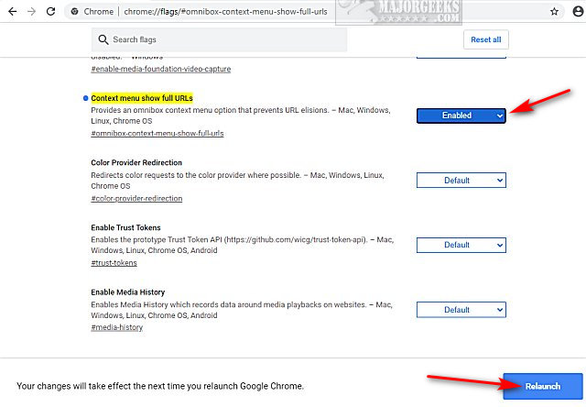Click the relaunch notice text at bottom
This screenshot has height=407, width=586.
pyautogui.click(x=160, y=386)
